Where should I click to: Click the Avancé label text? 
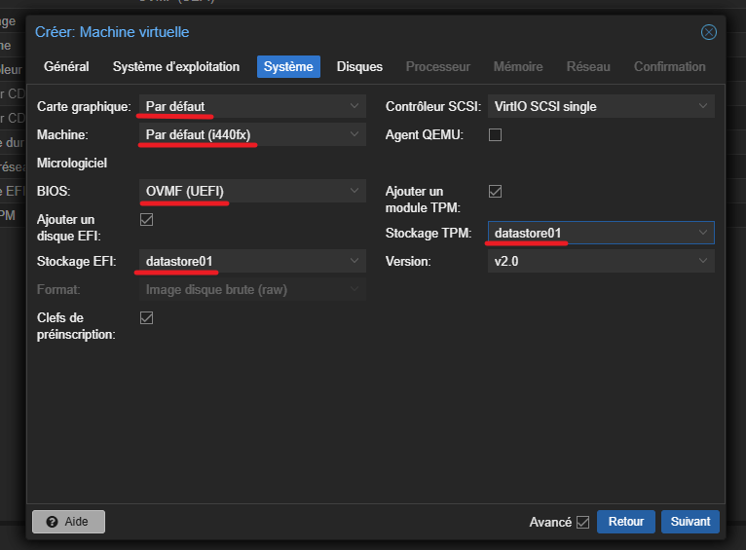point(550,522)
